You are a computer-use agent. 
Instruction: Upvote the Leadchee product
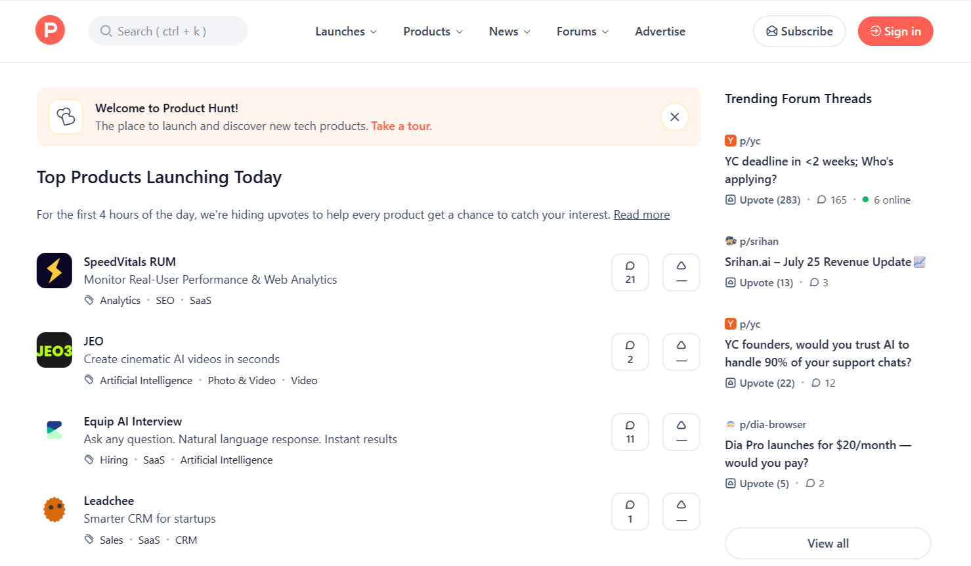click(x=681, y=512)
